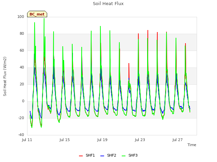
Task: Click the 'Jul 11' x-axis tick label
Action: pos(27,140)
